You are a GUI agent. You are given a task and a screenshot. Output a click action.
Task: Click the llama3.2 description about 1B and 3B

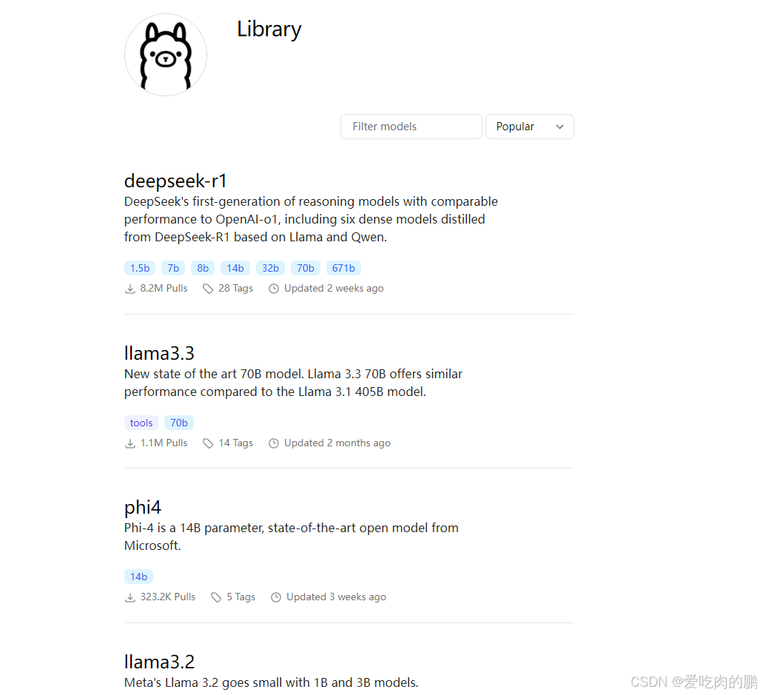[271, 682]
